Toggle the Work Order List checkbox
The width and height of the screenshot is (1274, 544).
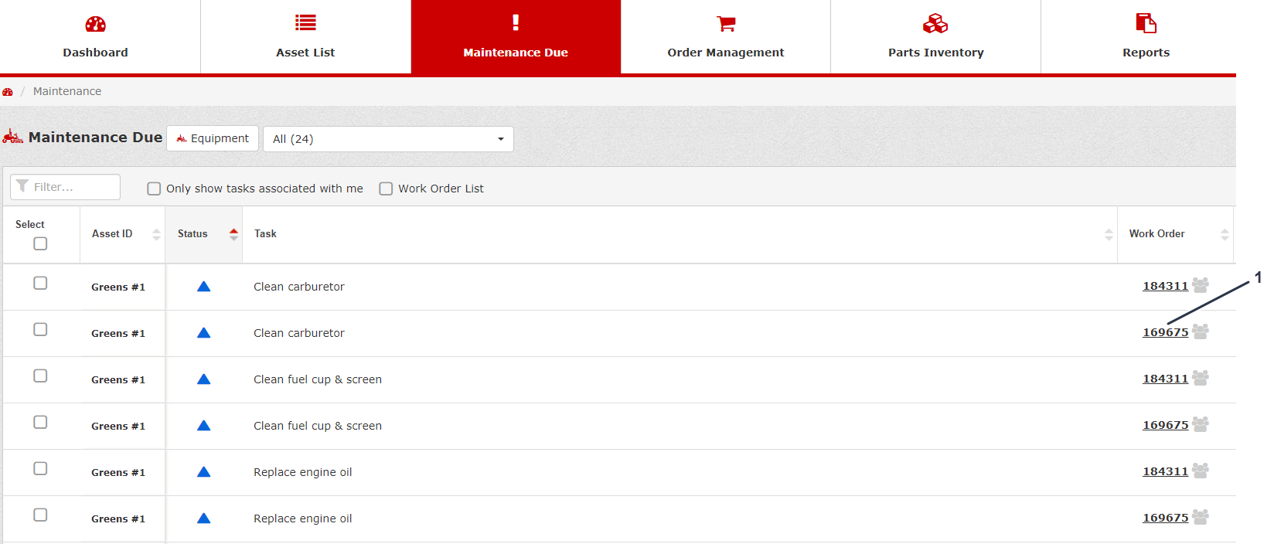(386, 189)
